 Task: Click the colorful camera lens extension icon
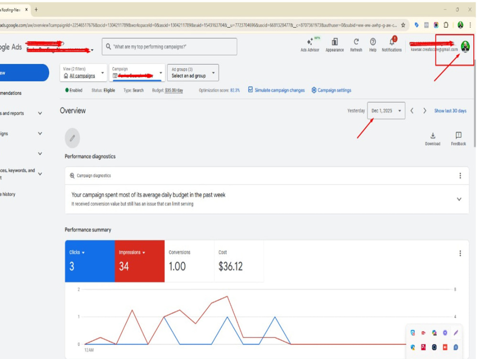pos(436,25)
